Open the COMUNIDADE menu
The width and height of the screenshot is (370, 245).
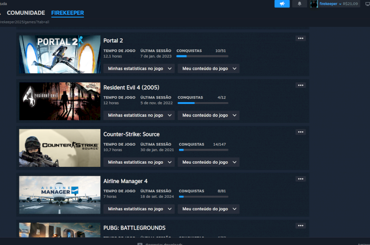[26, 13]
